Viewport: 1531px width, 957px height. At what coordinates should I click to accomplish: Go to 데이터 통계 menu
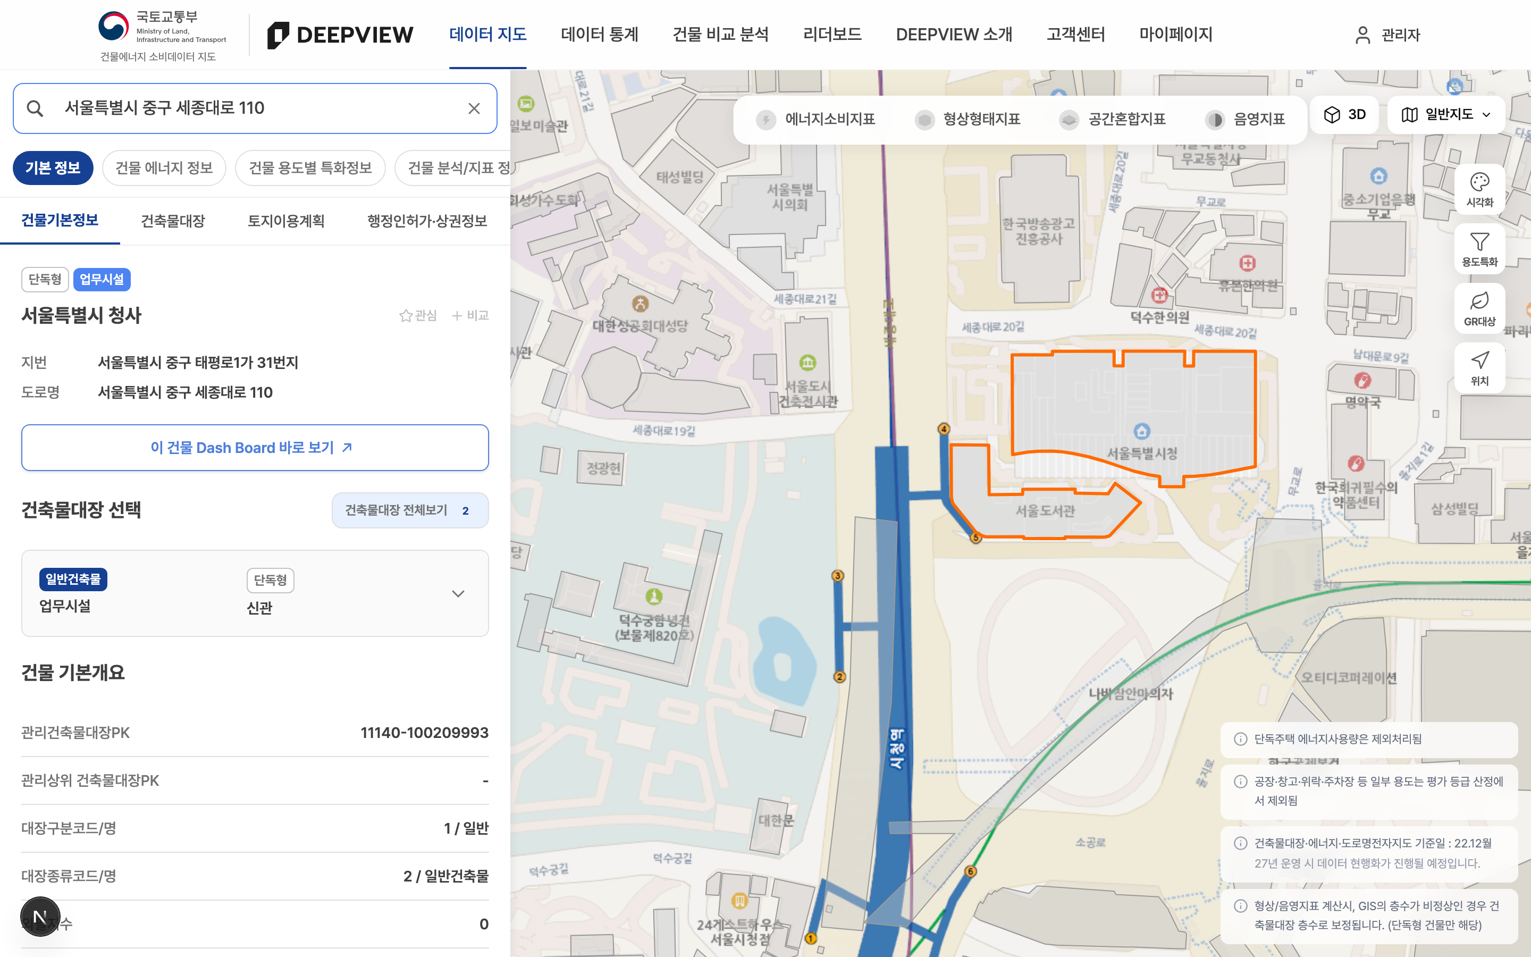pyautogui.click(x=599, y=34)
